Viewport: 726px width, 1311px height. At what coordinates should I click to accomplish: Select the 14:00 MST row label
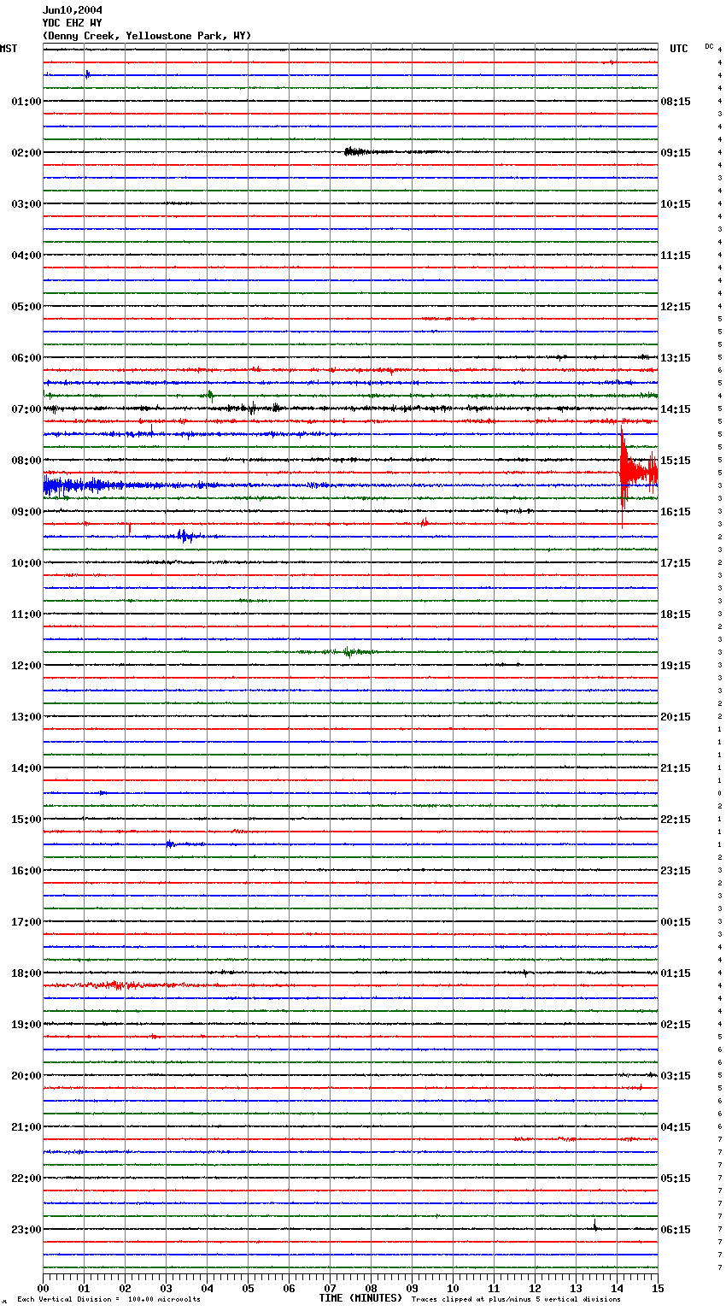click(x=26, y=768)
